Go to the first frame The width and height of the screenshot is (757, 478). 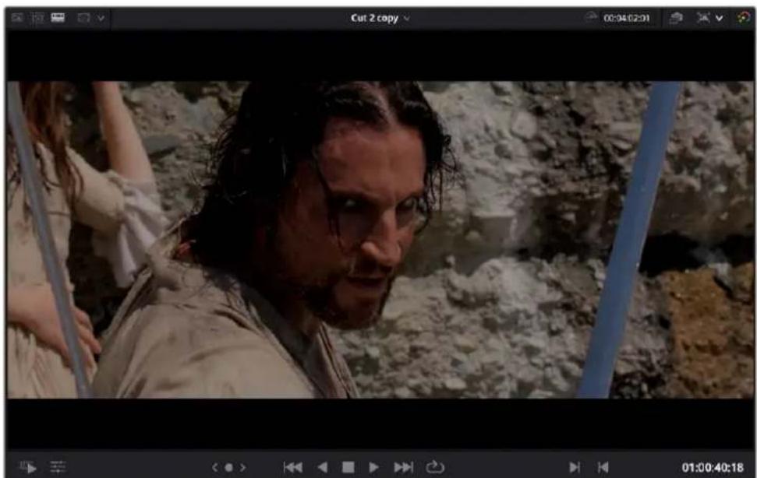pyautogui.click(x=293, y=467)
